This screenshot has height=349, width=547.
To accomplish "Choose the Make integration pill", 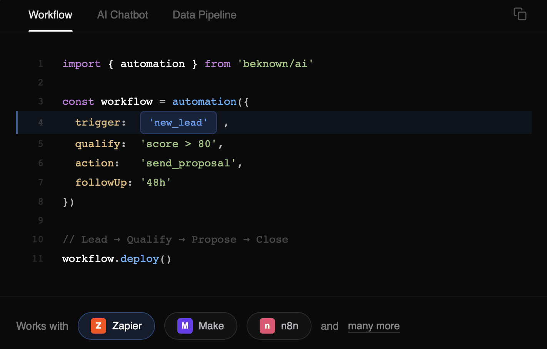I will pyautogui.click(x=200, y=326).
